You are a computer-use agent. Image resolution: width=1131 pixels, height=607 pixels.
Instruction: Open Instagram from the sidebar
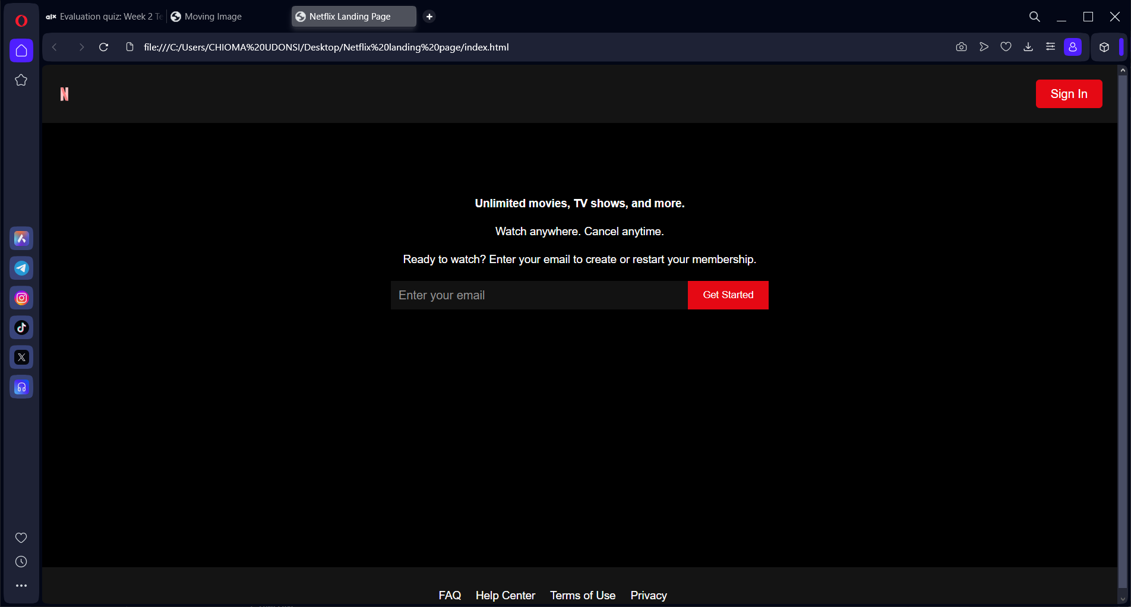click(21, 298)
